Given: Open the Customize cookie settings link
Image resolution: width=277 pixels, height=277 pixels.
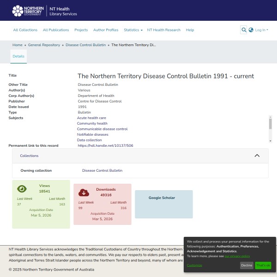Looking at the screenshot, I should pos(194,265).
